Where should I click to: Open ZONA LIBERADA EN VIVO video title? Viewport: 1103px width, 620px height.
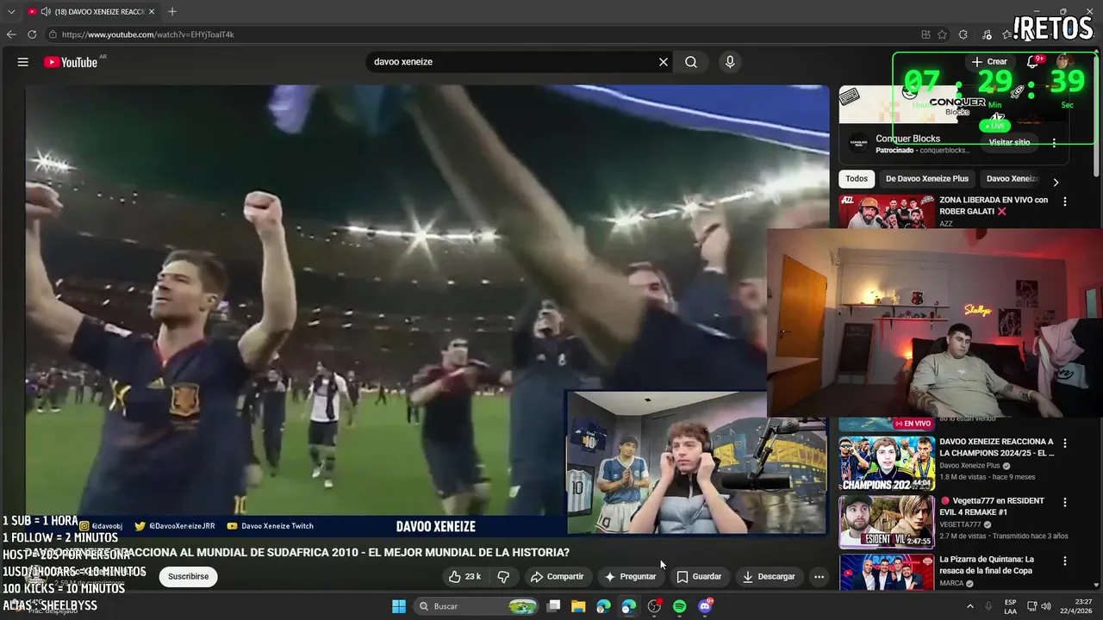[x=994, y=205]
